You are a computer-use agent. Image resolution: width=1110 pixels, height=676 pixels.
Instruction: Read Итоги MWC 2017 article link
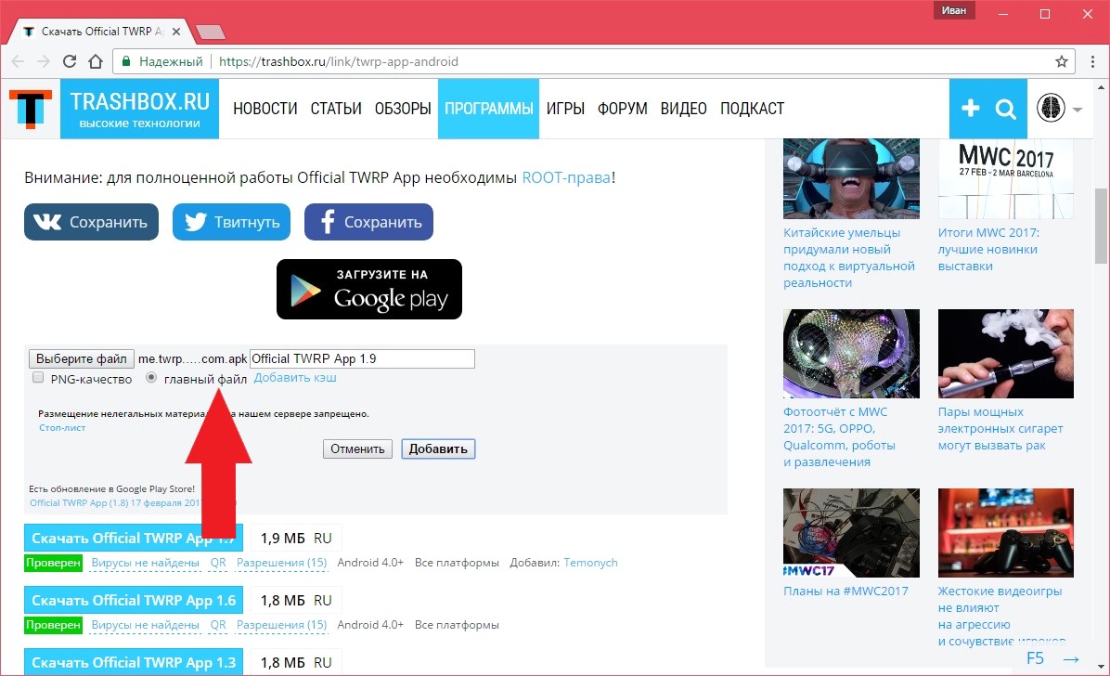coord(989,250)
